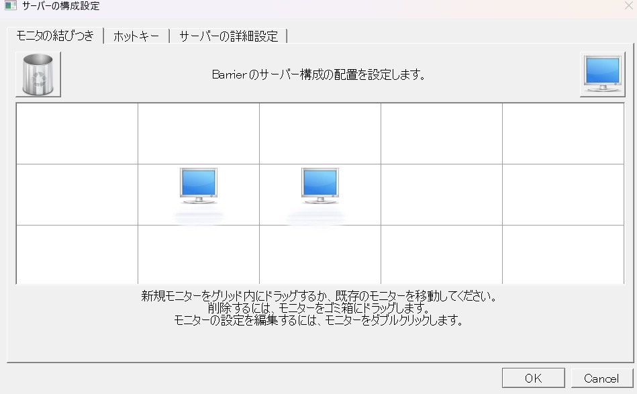Click the 新規モニターをグリッド内にドラッグ instruction line
637x394 pixels.
click(x=318, y=296)
